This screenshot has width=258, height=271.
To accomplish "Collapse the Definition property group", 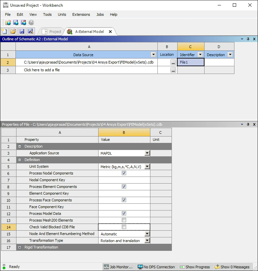I will (20, 160).
